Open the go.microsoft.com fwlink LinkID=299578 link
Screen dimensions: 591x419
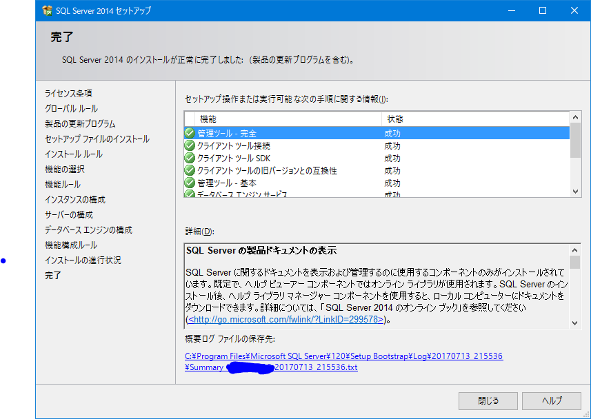pos(286,320)
